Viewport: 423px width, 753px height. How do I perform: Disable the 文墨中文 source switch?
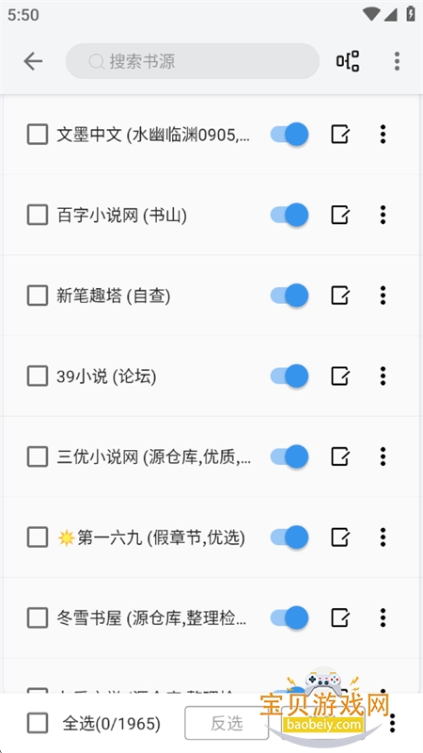click(290, 134)
